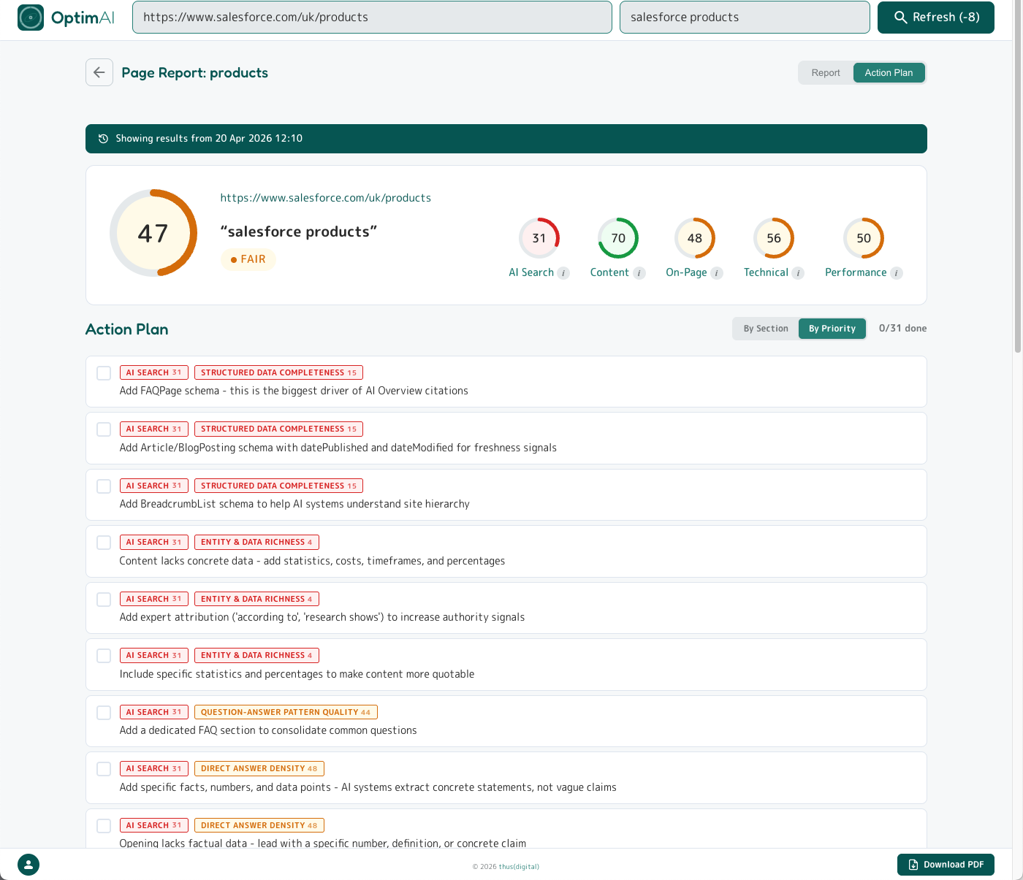Click the thus(digital) footer link
This screenshot has height=880, width=1023.
tap(519, 867)
